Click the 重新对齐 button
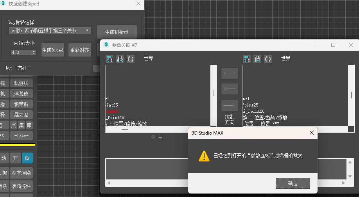This screenshot has width=359, height=197. (x=79, y=50)
